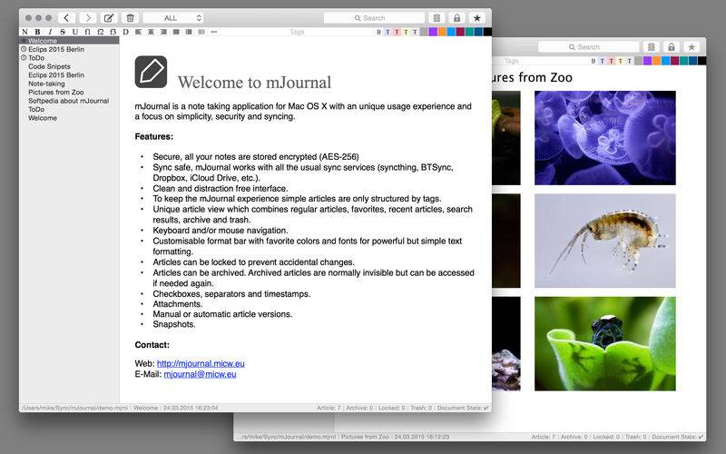This screenshot has height=454, width=726.
Task: Click the mjournal@micw.eu email link
Action: pyautogui.click(x=200, y=374)
